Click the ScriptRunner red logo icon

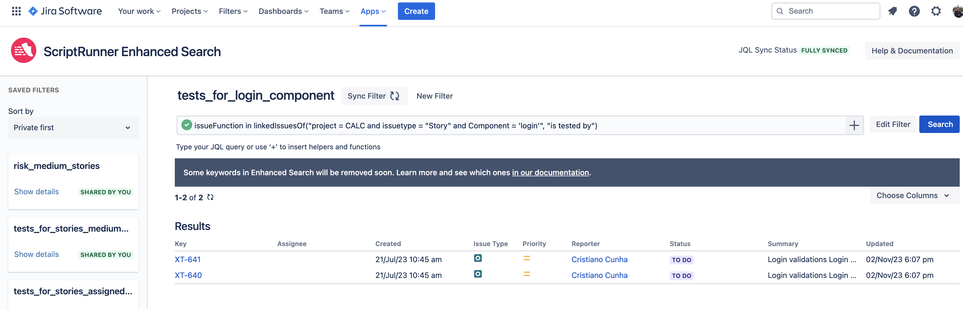[23, 50]
